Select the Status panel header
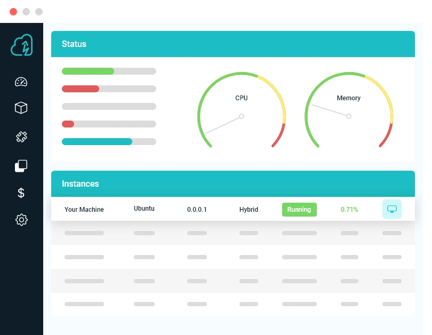Screen dimensions: 432x335 [x=73, y=44]
